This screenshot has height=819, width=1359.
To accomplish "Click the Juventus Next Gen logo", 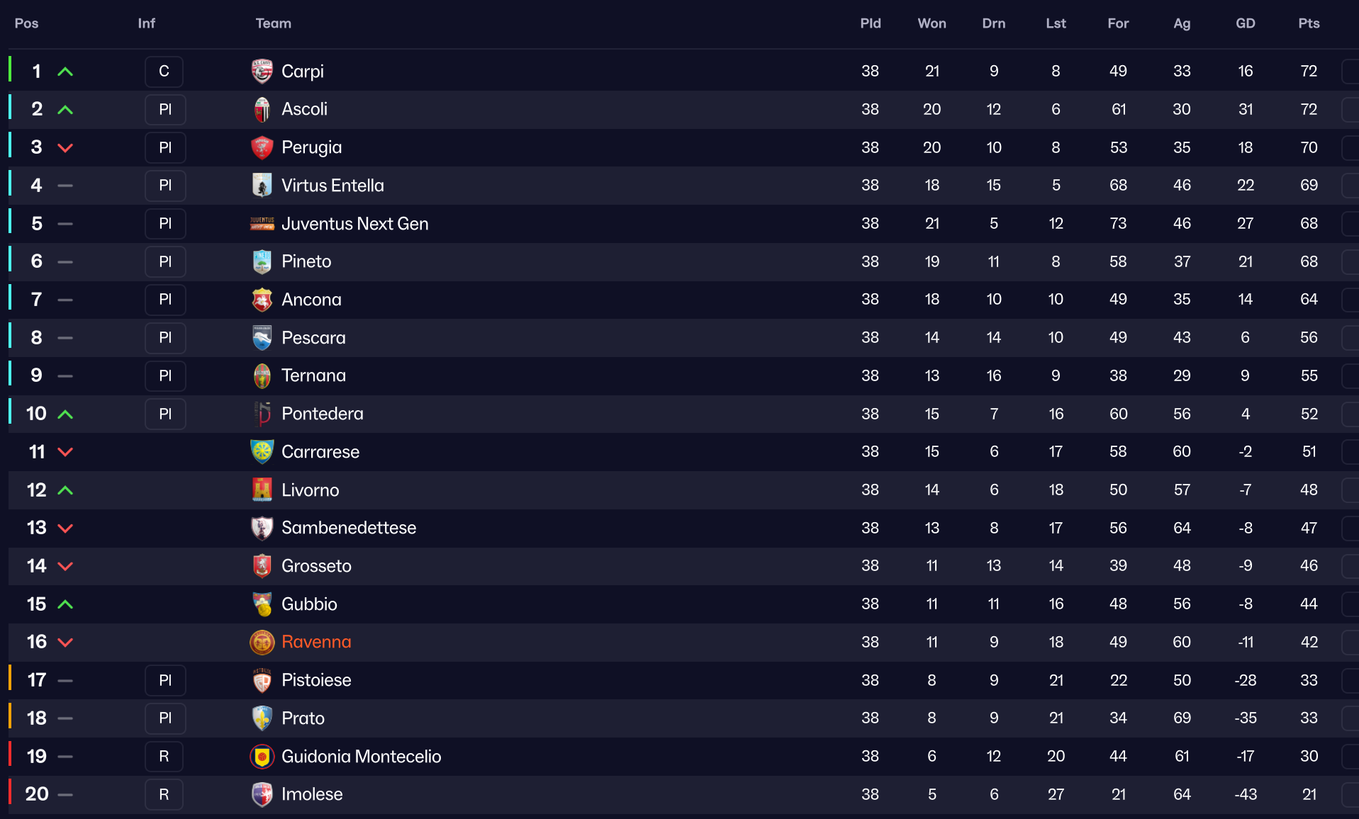I will click(x=262, y=224).
